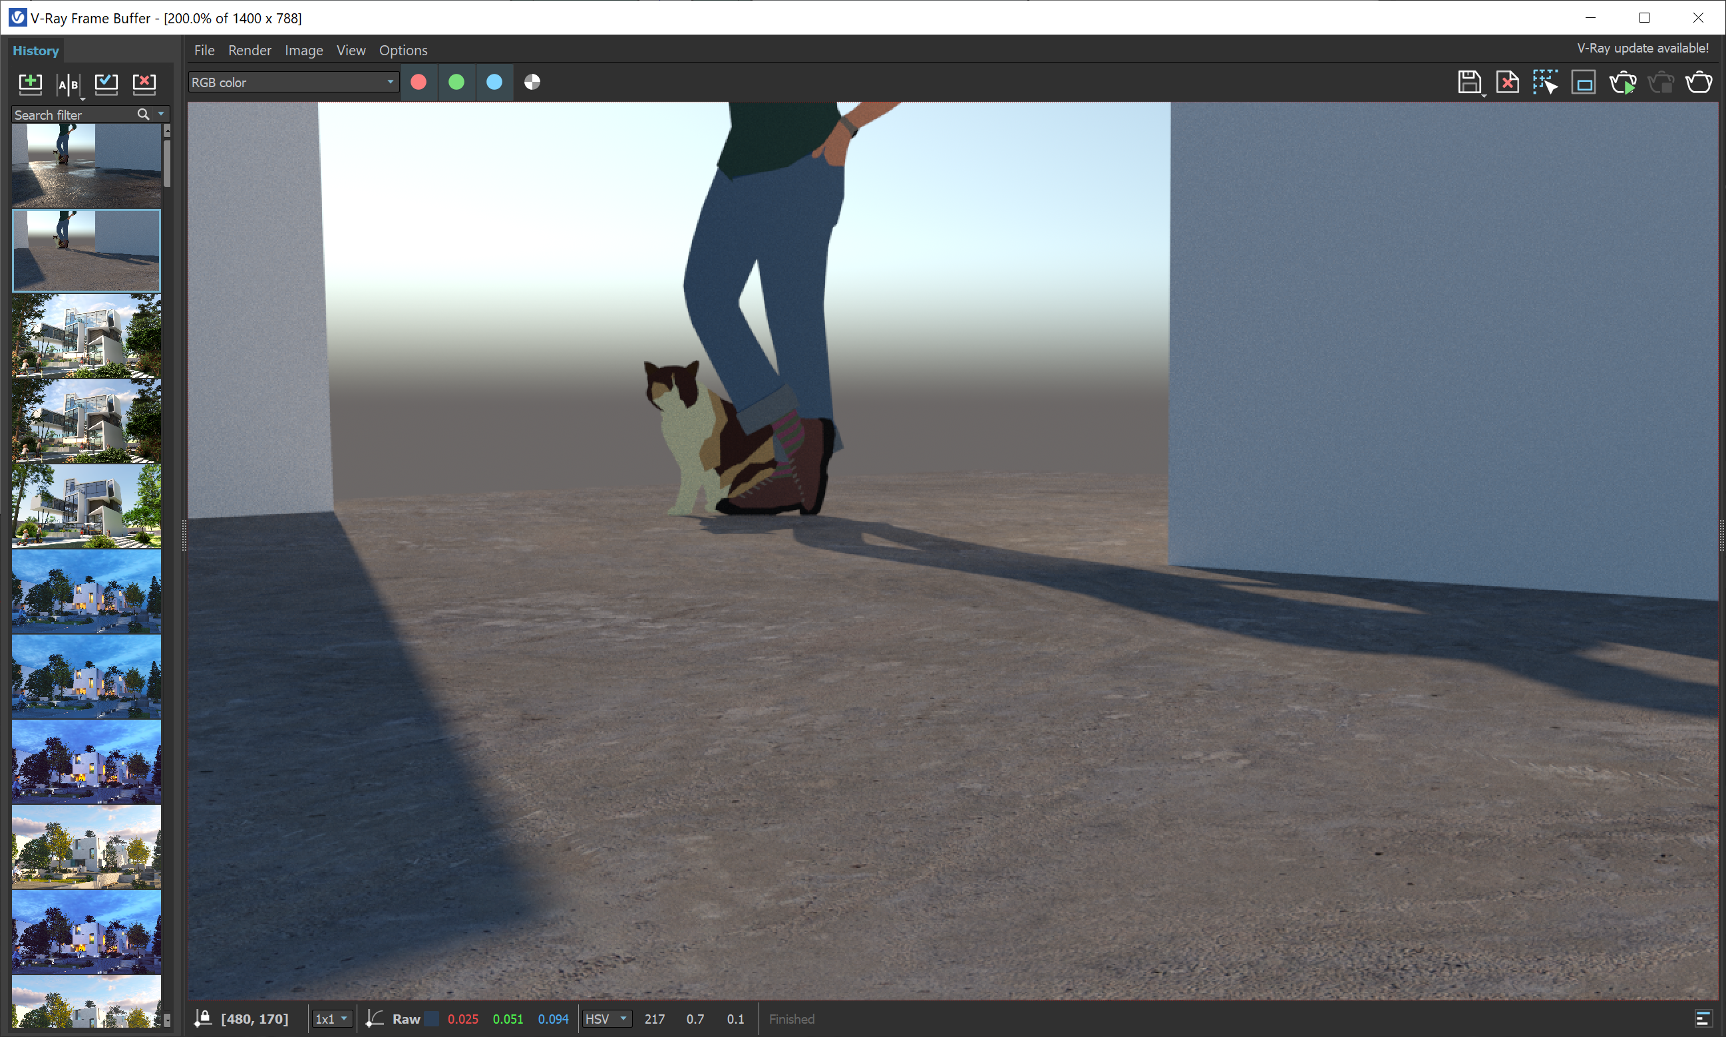Click the Raw label in status bar
Screen dimensions: 1726x1037
406,1019
